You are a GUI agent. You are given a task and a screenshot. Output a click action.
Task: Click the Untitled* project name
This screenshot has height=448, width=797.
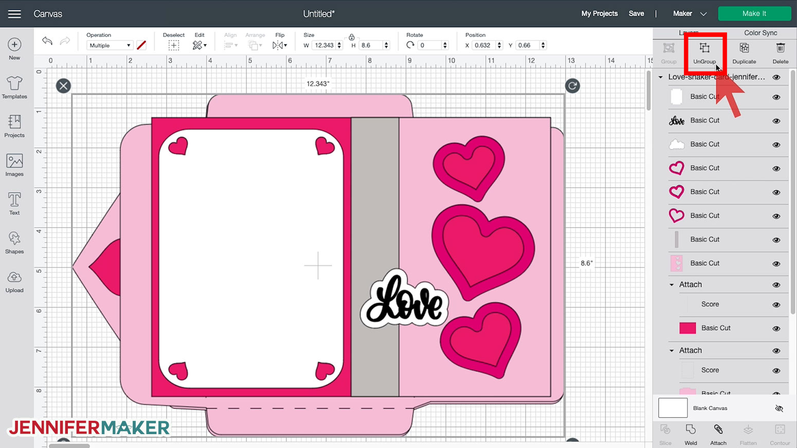[319, 14]
